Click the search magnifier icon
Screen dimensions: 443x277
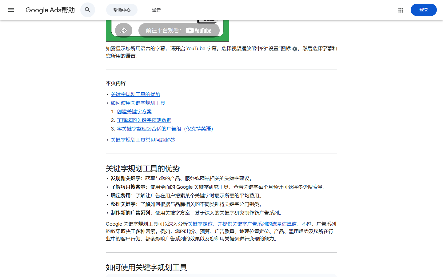[88, 10]
